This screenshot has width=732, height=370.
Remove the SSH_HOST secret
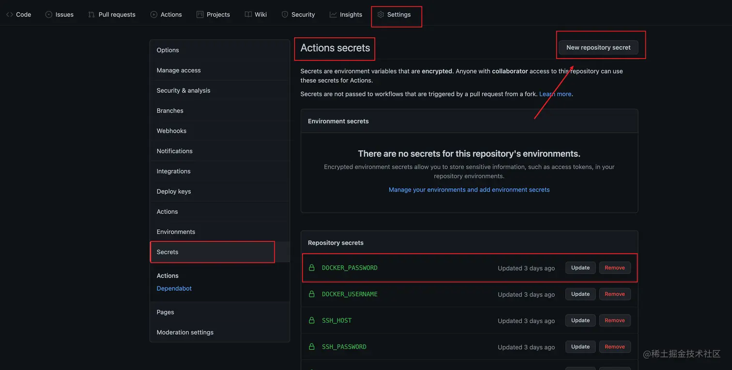[615, 320]
